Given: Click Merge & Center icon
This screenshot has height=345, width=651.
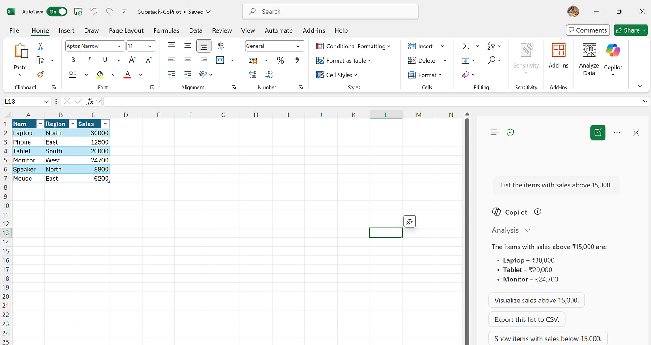Looking at the screenshot, I should pos(220,60).
